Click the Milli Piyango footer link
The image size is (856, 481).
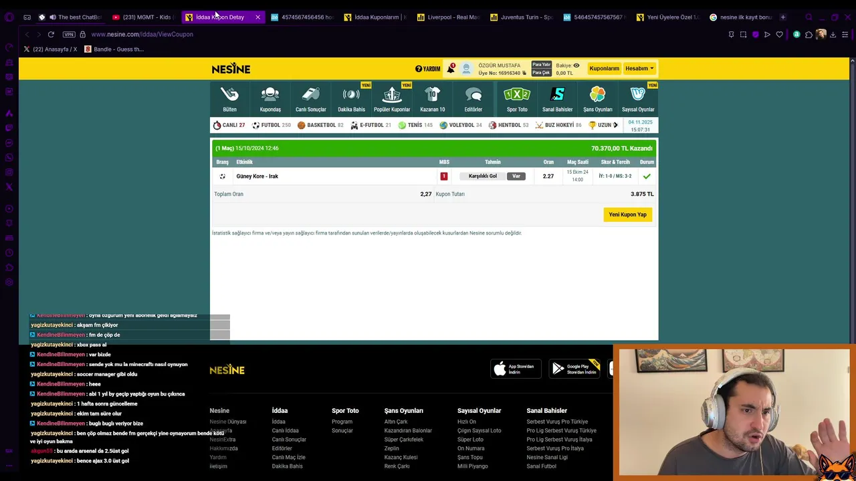click(x=473, y=466)
